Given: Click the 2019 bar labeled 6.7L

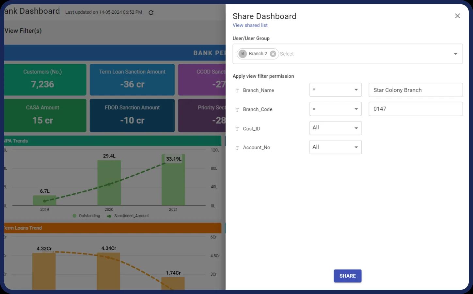Looking at the screenshot, I should (x=44, y=201).
